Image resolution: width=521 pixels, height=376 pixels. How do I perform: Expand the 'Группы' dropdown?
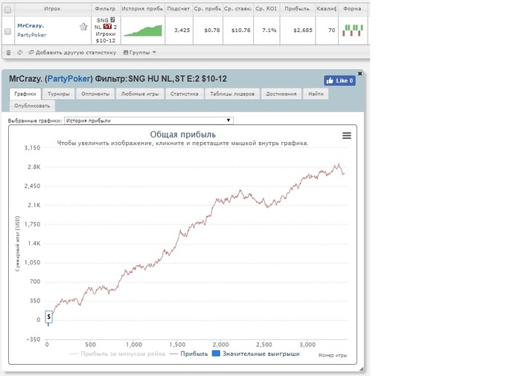coord(140,53)
